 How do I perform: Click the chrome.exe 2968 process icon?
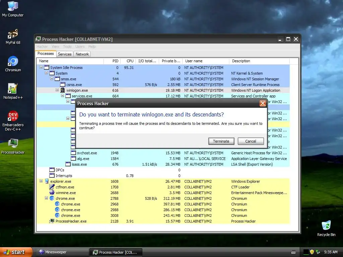[57, 204]
